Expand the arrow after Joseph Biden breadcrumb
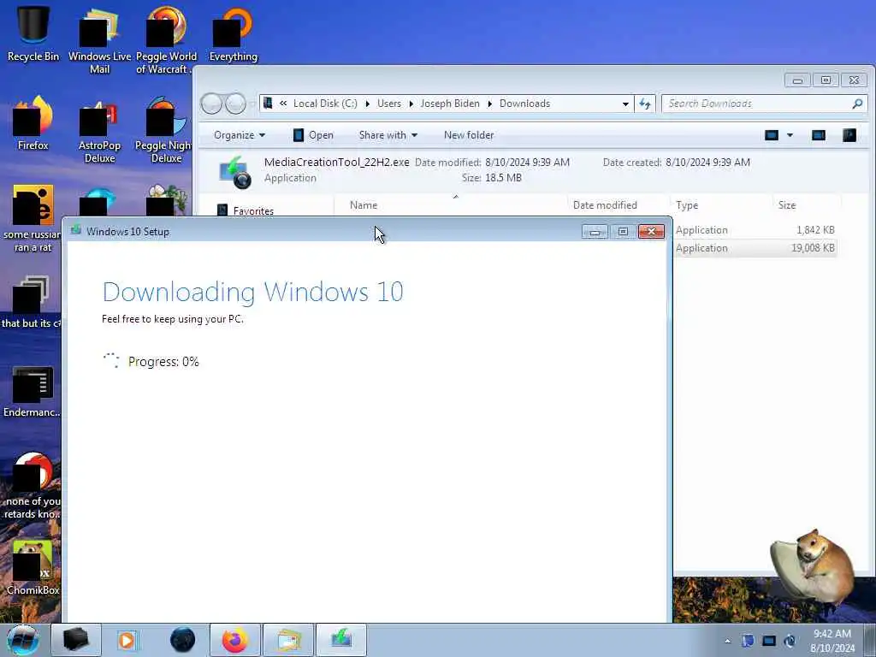This screenshot has height=657, width=876. [x=490, y=104]
